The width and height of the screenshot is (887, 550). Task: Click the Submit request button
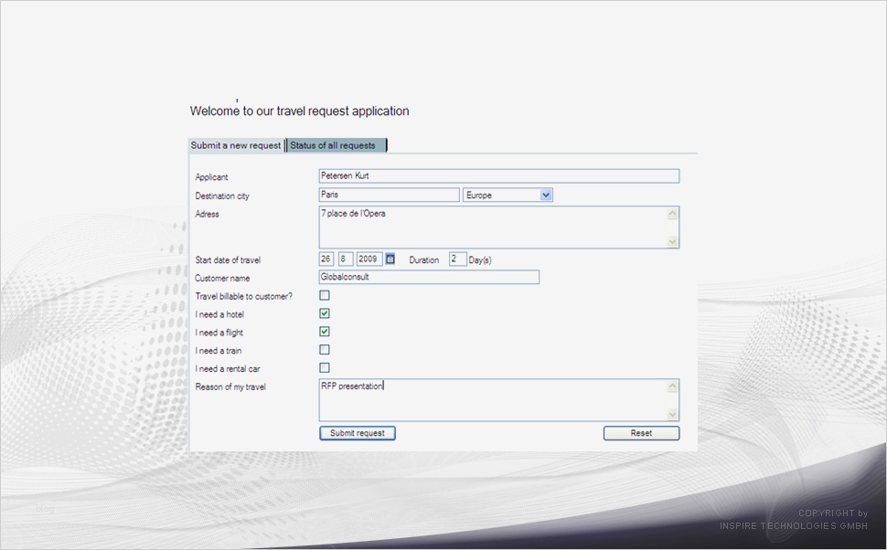tap(357, 433)
